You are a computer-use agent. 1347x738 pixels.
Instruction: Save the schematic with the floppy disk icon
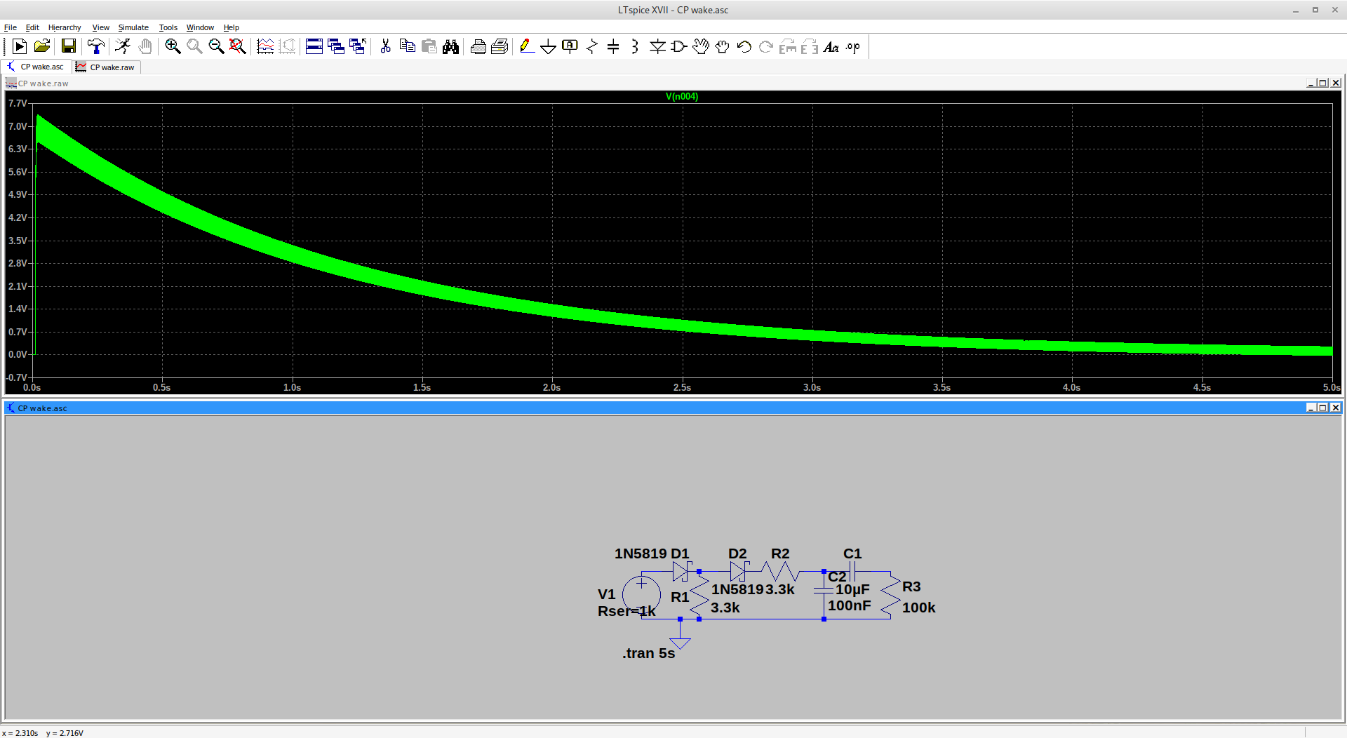(68, 47)
